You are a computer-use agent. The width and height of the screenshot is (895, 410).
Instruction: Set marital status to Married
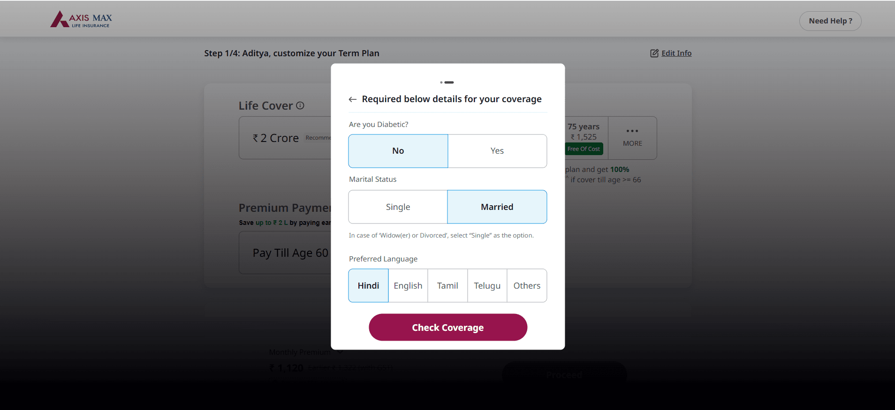tap(497, 207)
